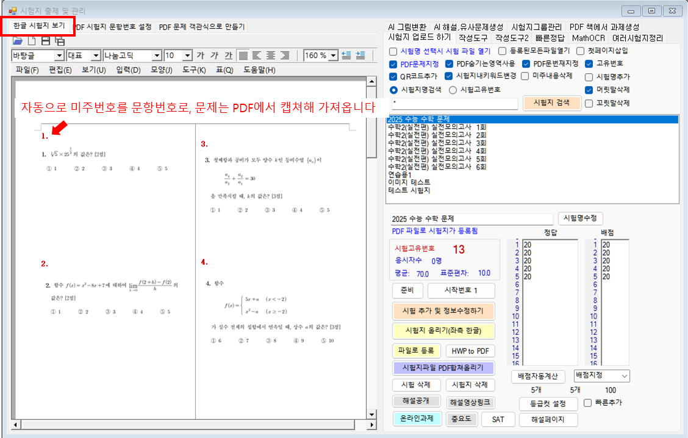Image resolution: width=688 pixels, height=438 pixels.
Task: Click document vertical scrollbar down arrow
Action: tap(371, 414)
